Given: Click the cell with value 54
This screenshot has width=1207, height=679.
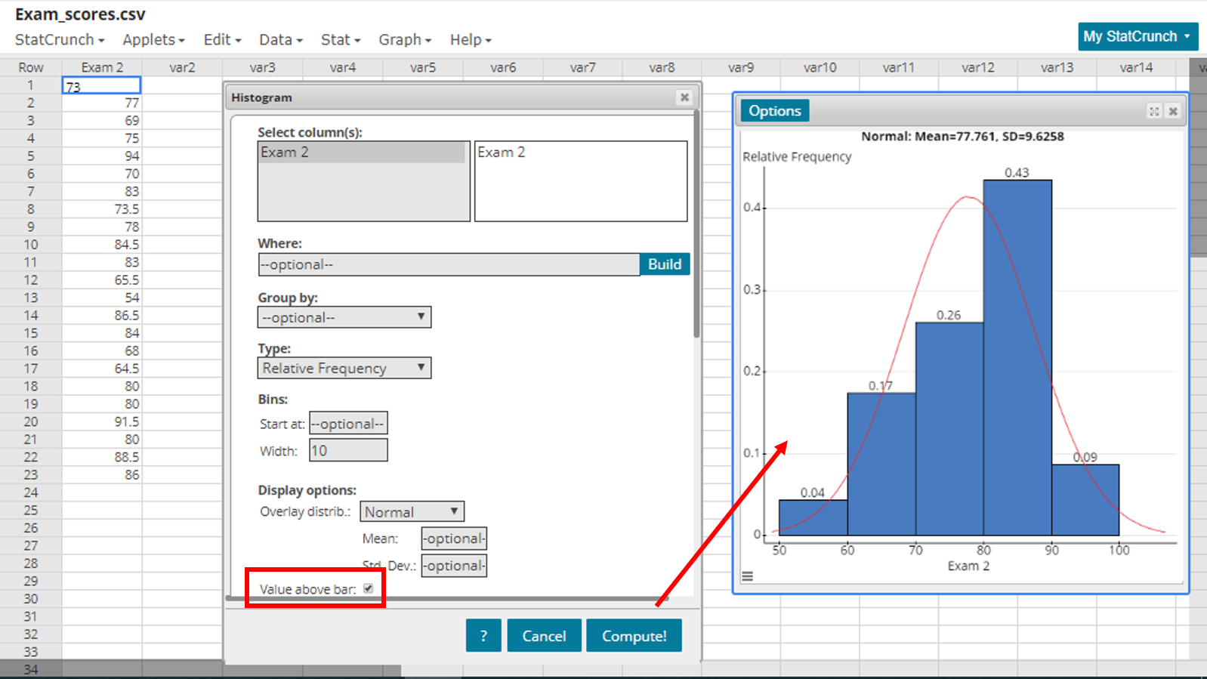Looking at the screenshot, I should point(102,298).
